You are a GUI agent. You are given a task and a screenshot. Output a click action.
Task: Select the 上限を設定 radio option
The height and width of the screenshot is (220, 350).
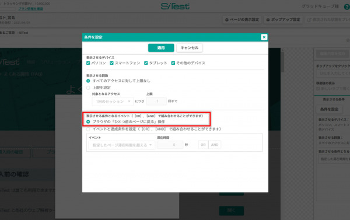pyautogui.click(x=88, y=88)
